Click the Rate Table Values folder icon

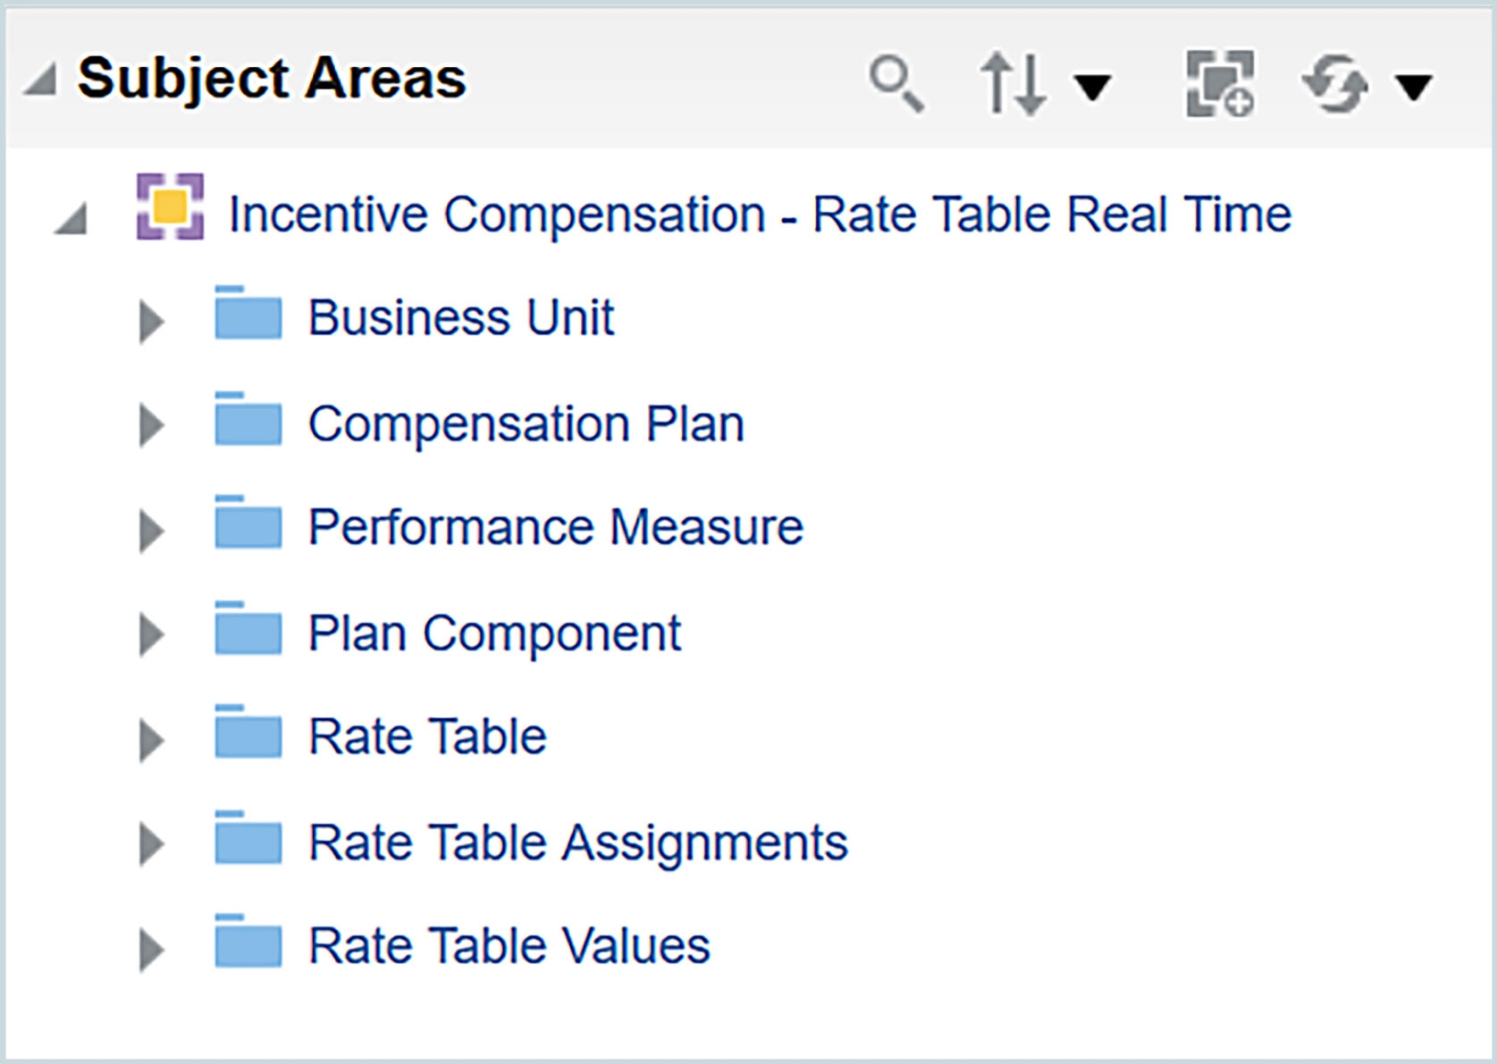[x=248, y=942]
